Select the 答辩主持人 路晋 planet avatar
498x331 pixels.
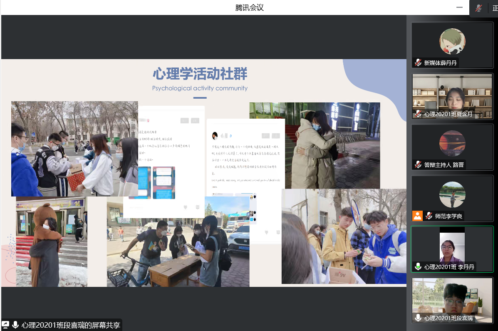point(452,143)
